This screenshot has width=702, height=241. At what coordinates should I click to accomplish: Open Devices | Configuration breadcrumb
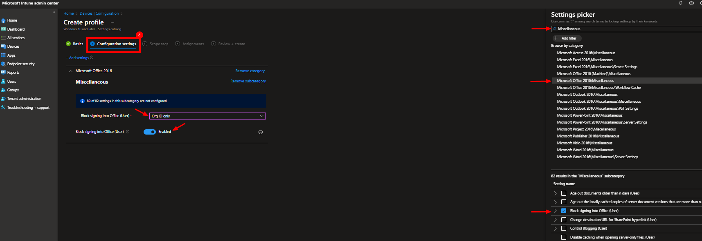[x=99, y=13]
